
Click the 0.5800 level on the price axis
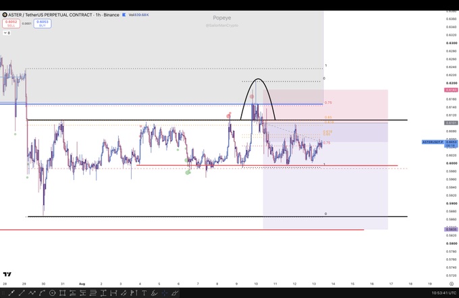click(452, 243)
